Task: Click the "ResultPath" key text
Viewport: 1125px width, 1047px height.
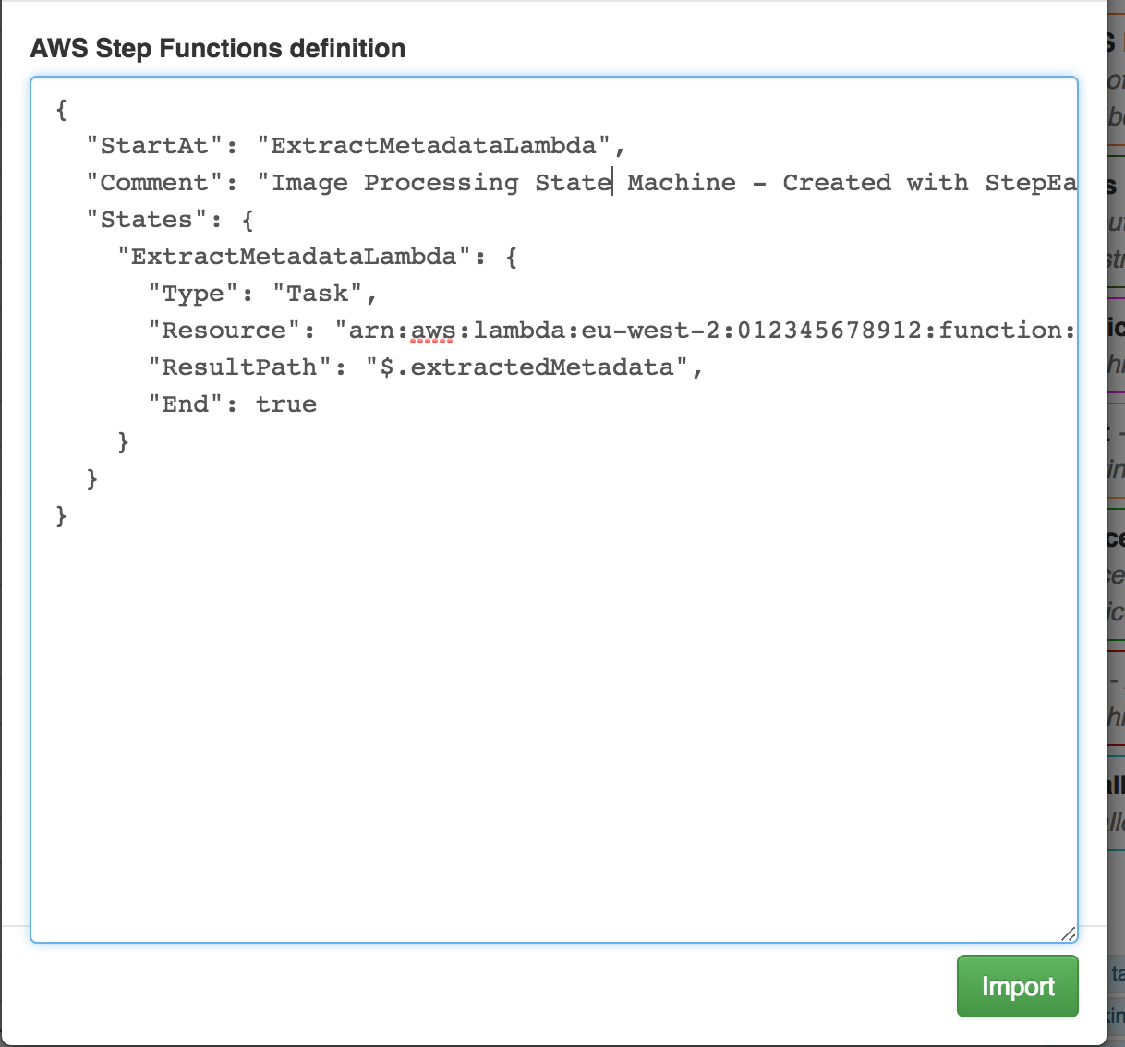Action: [240, 367]
